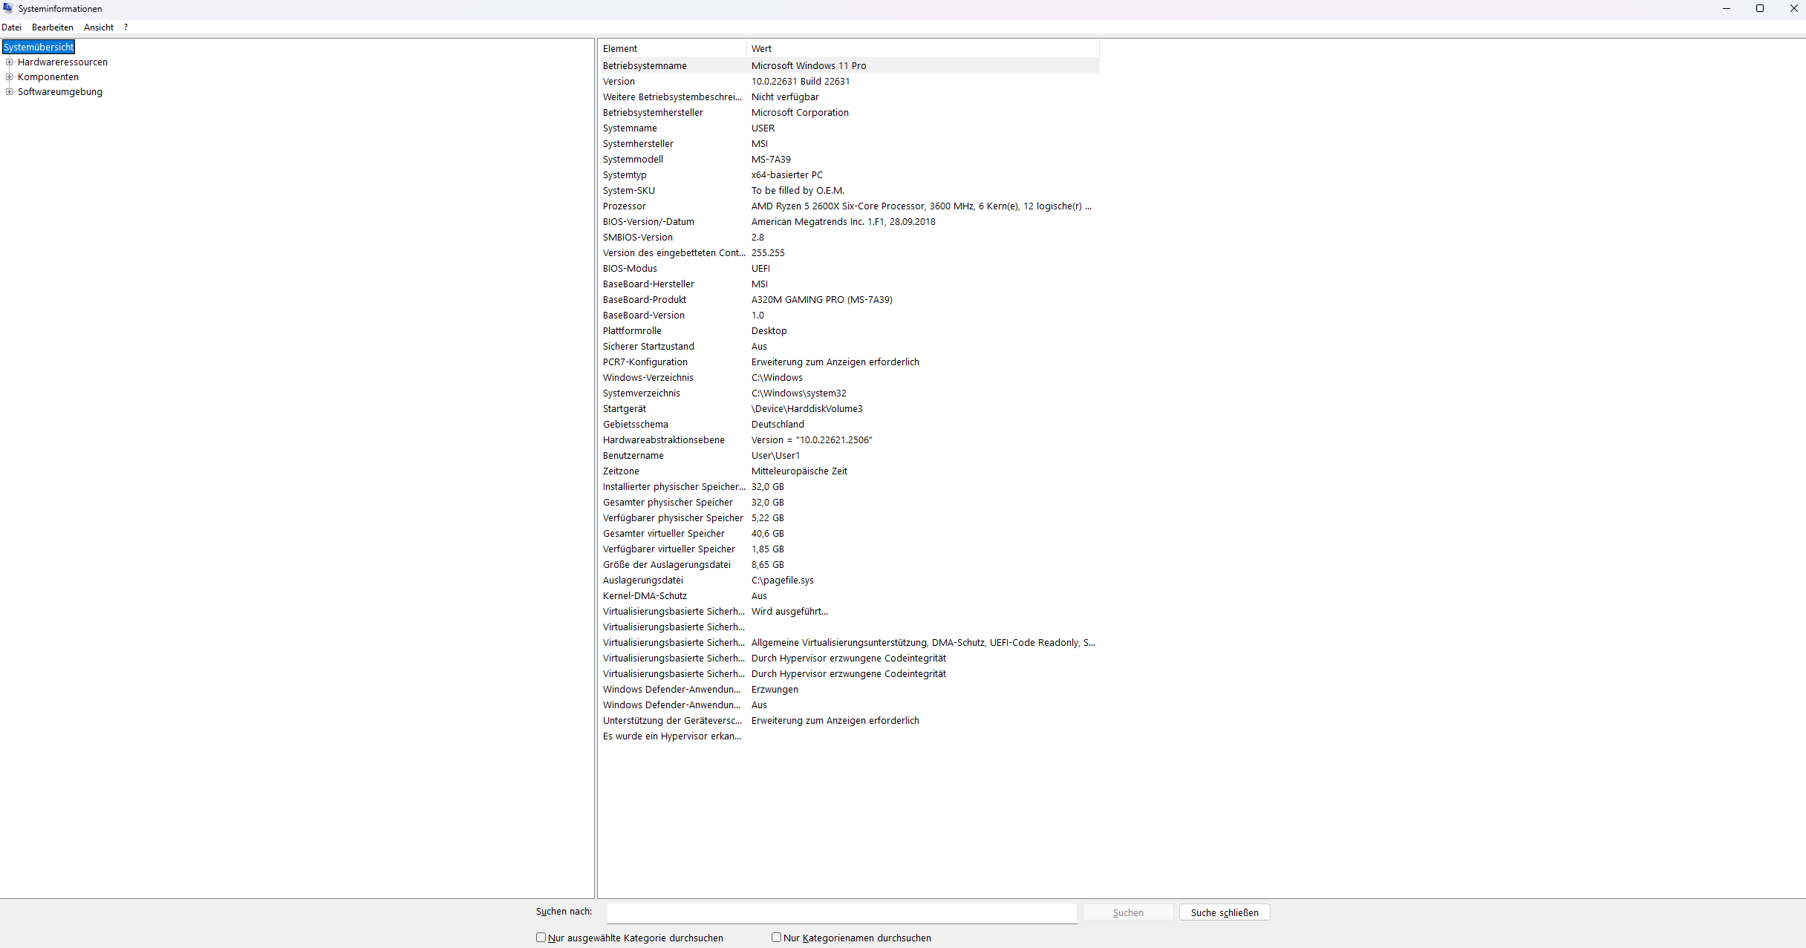Minimize the Systeminformationen window
This screenshot has height=948, width=1806.
[1726, 9]
